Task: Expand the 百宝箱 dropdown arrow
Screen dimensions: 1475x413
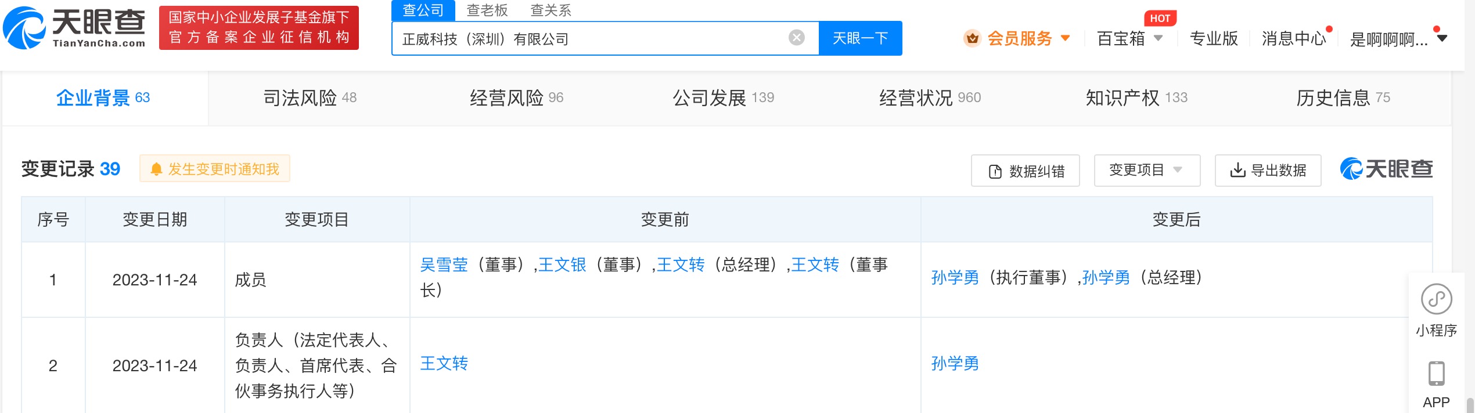Action: point(1158,38)
